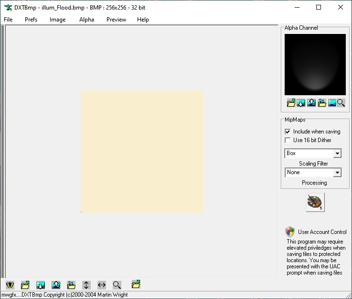Click the cream-colored main image canvas
This screenshot has height=299, width=352.
point(142,152)
